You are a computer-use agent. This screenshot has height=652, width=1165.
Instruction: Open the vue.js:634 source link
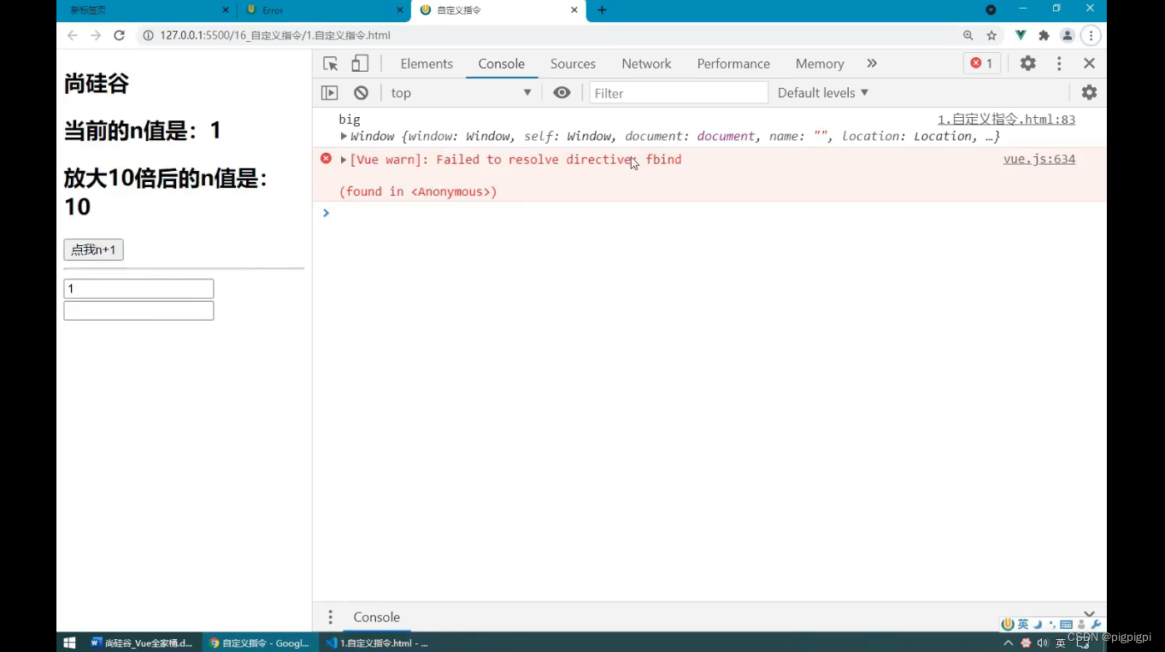point(1039,159)
